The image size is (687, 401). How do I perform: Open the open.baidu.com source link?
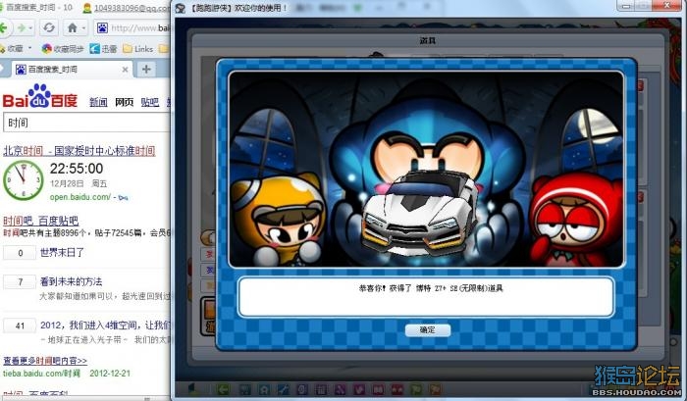pos(80,197)
